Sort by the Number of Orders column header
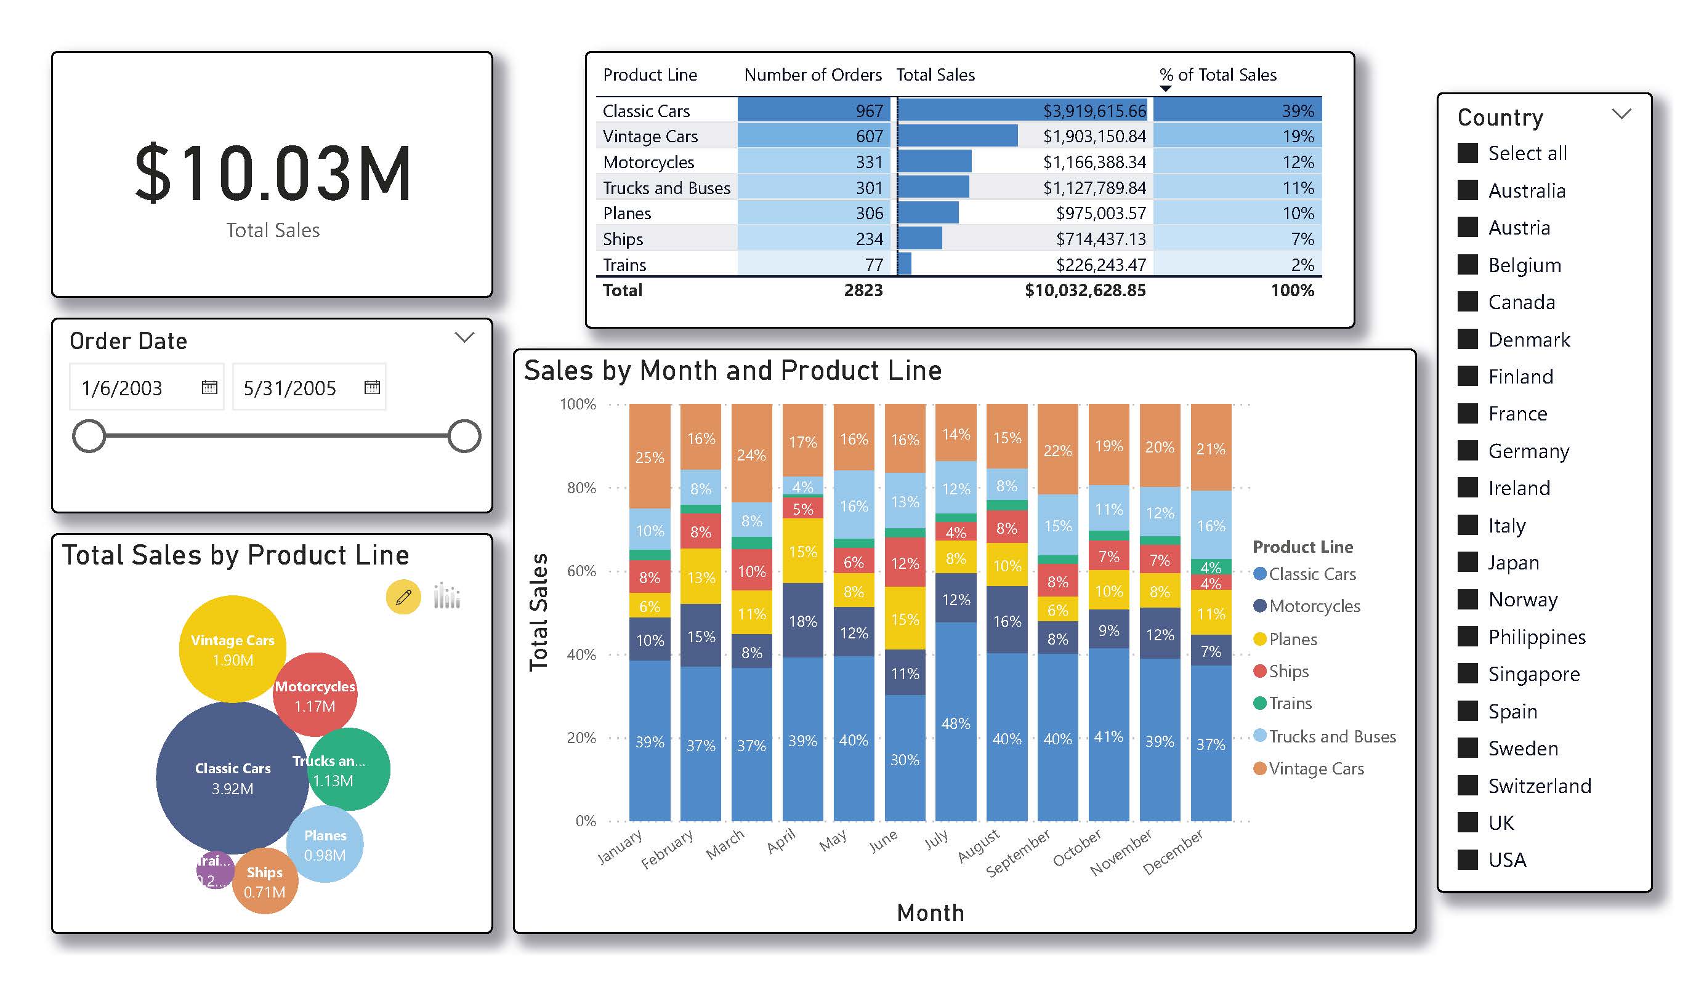Viewport: 1704px width, 985px height. [812, 74]
